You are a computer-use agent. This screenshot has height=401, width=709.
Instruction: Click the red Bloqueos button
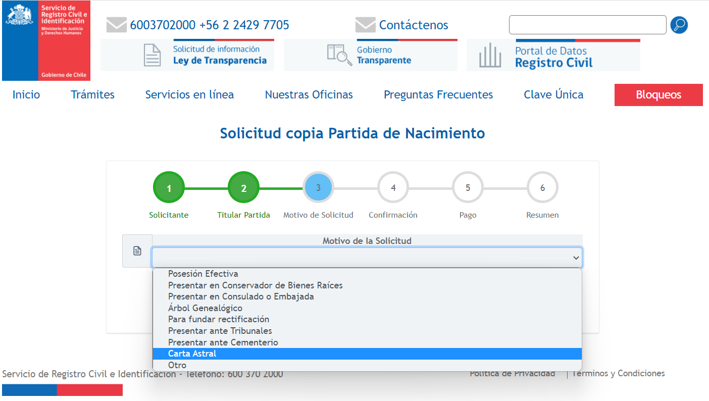(x=658, y=95)
